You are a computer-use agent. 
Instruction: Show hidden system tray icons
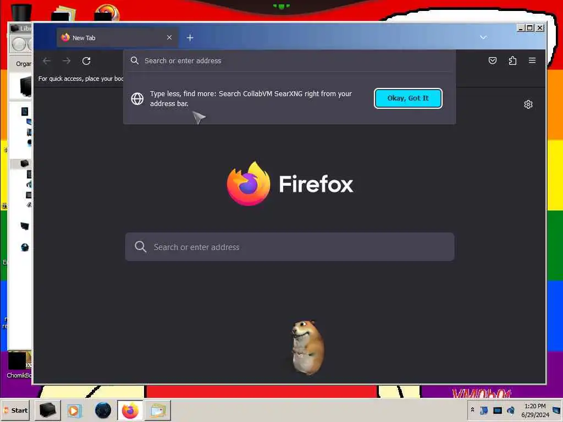(472, 410)
